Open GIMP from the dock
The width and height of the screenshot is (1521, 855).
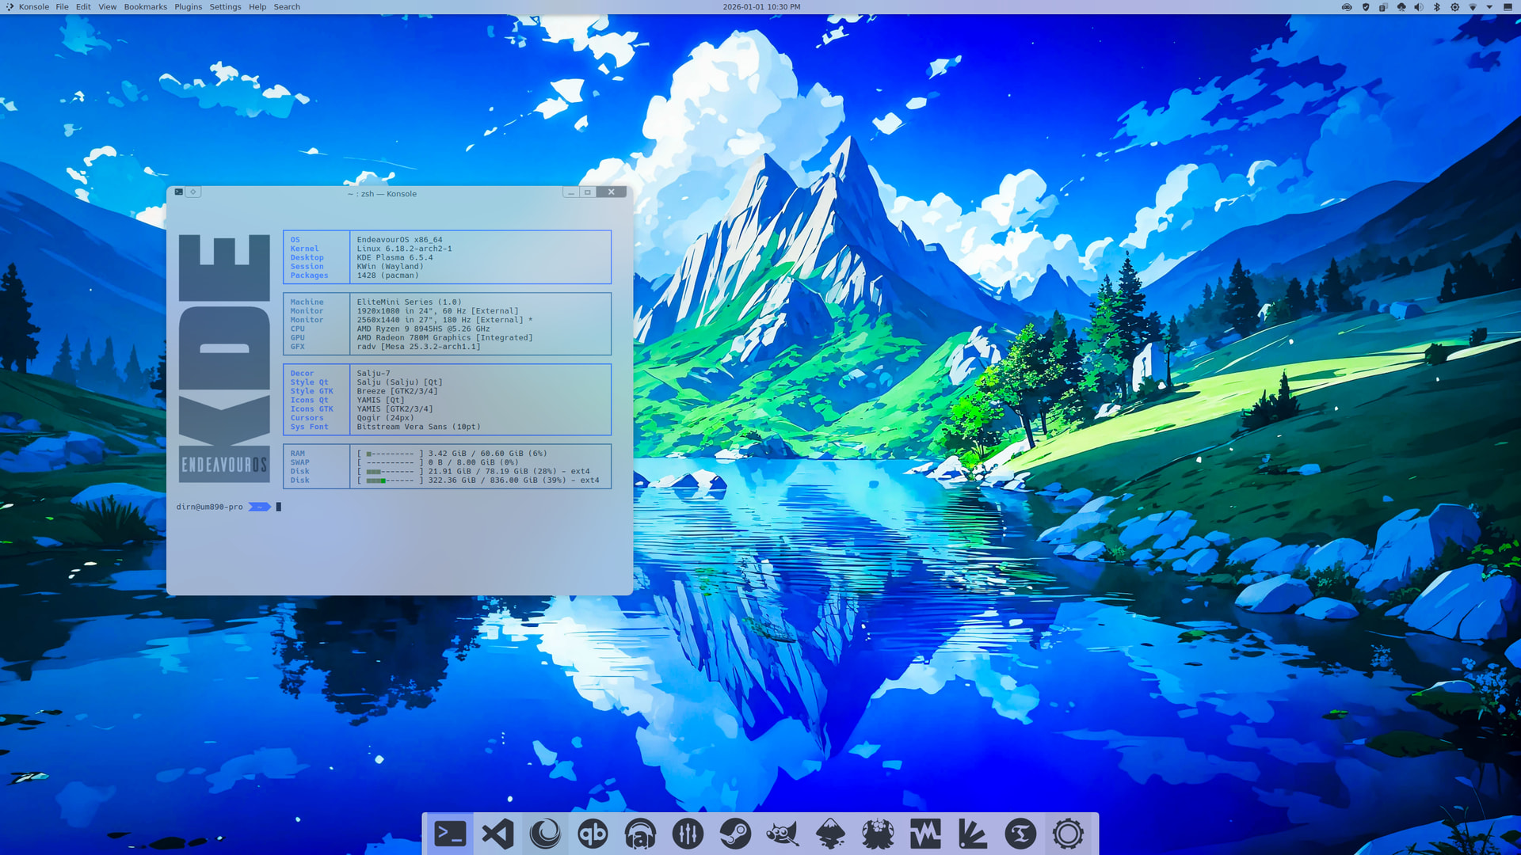click(x=783, y=834)
